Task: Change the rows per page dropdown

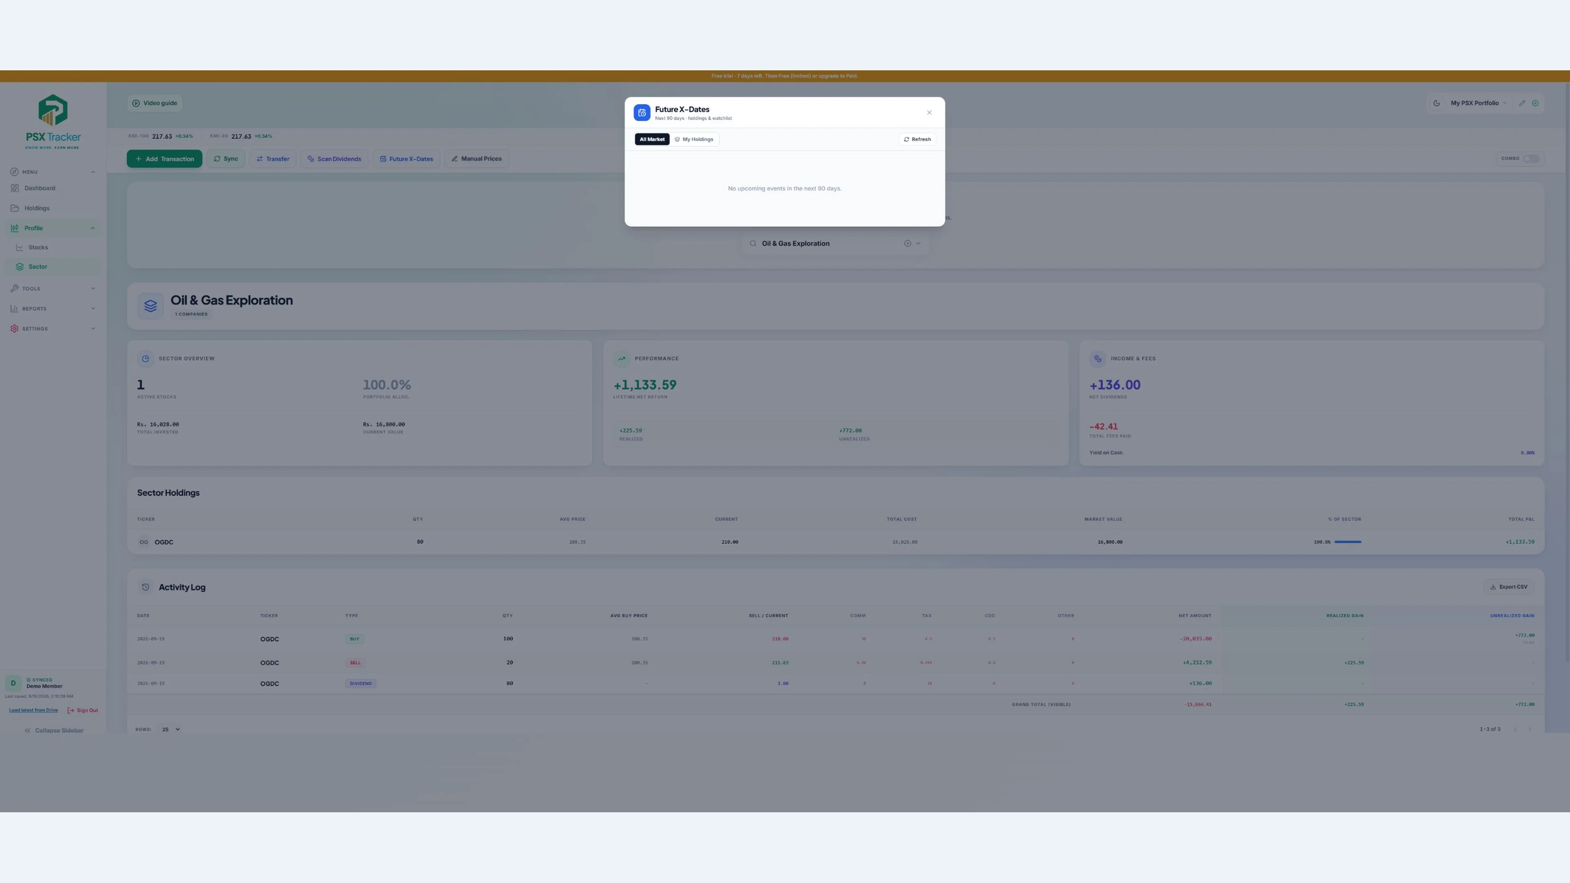Action: pyautogui.click(x=170, y=729)
